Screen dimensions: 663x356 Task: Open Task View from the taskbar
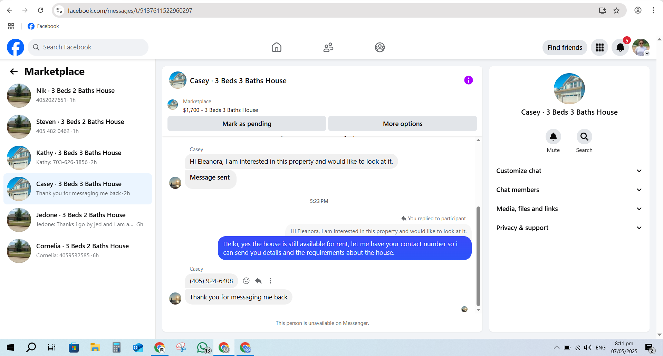click(x=52, y=347)
